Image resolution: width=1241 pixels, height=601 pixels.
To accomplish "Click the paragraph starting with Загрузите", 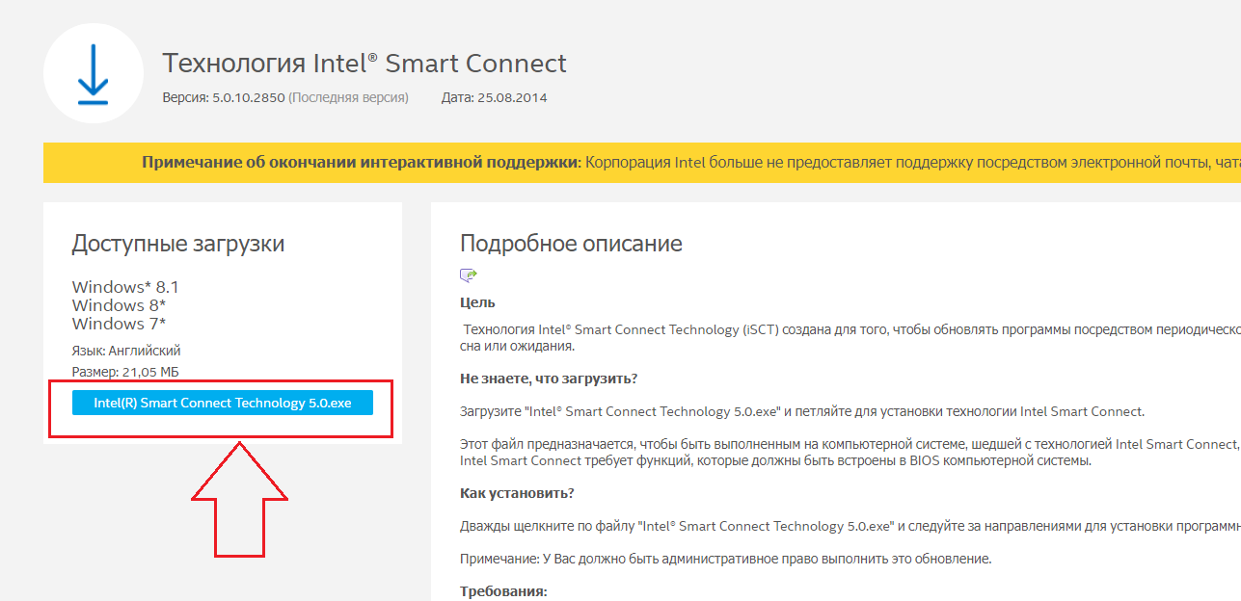I will tap(802, 411).
